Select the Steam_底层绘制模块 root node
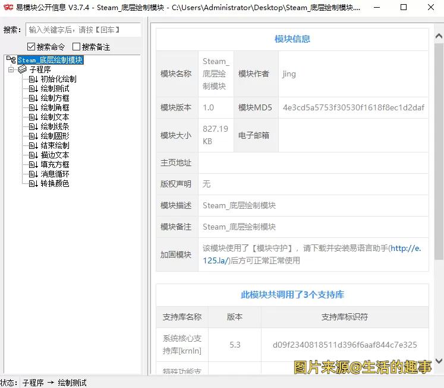Screen dimensions: 444x388 point(51,60)
